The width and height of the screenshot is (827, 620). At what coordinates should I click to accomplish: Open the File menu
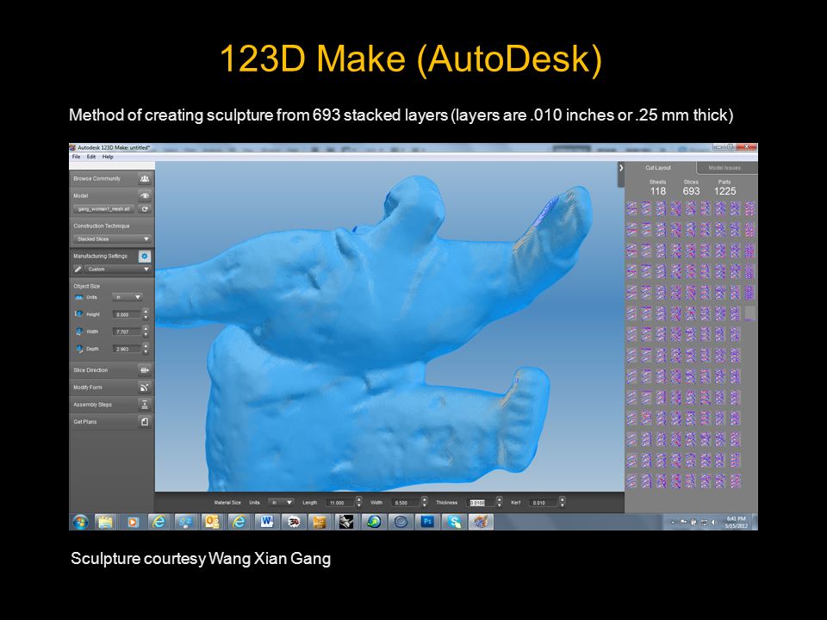76,157
